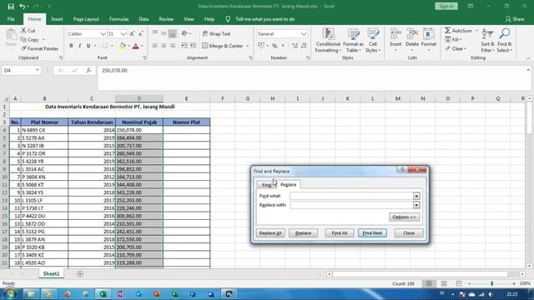Click the Insert cells icon
The height and width of the screenshot is (300, 534).
(x=395, y=34)
